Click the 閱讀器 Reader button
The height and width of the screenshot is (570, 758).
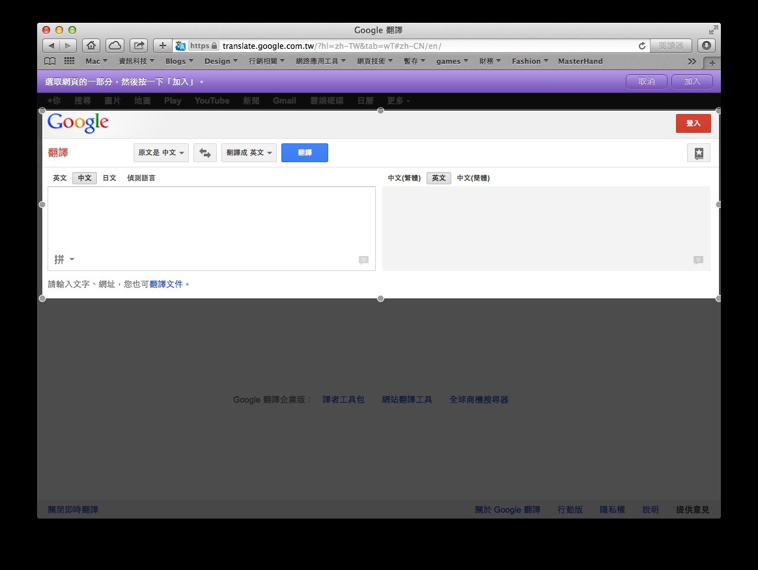tap(671, 46)
